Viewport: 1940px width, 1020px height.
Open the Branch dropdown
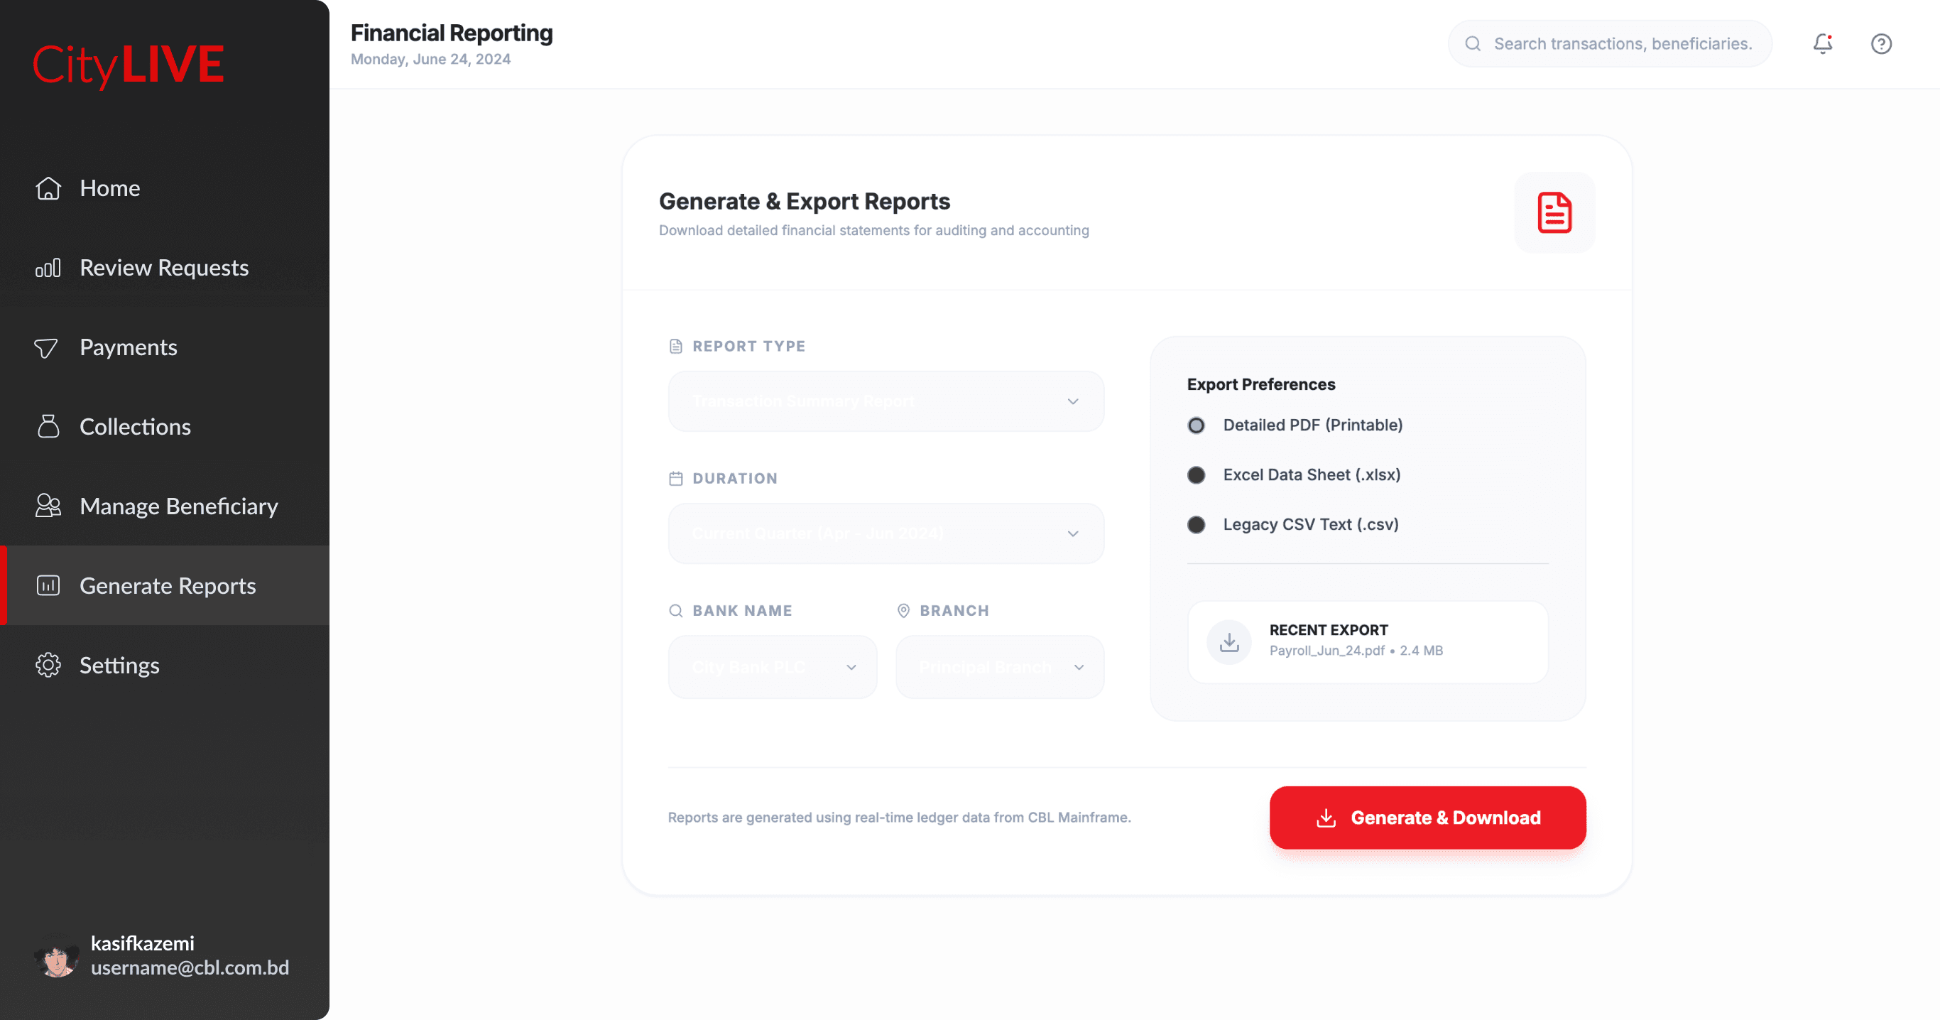click(999, 668)
